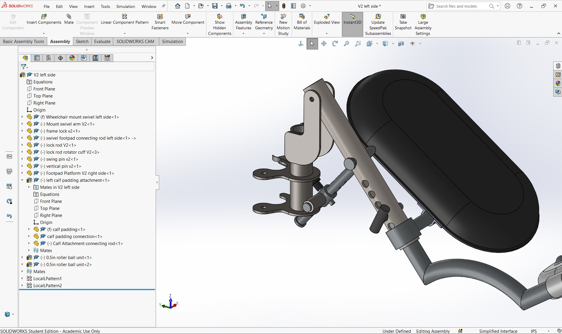562x334 pixels.
Task: Click the Save icon
Action: (x=215, y=6)
